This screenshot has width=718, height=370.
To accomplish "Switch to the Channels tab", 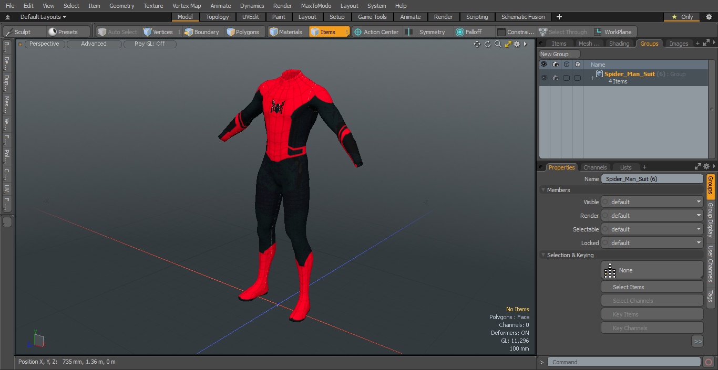I will click(595, 167).
